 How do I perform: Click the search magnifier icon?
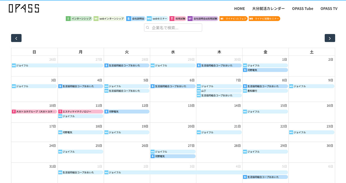148,28
